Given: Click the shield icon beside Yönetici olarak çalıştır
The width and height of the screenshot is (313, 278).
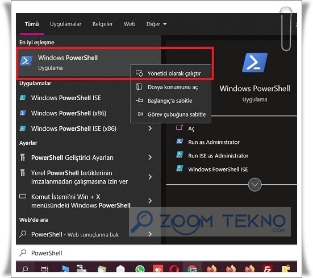Looking at the screenshot, I should click(139, 73).
